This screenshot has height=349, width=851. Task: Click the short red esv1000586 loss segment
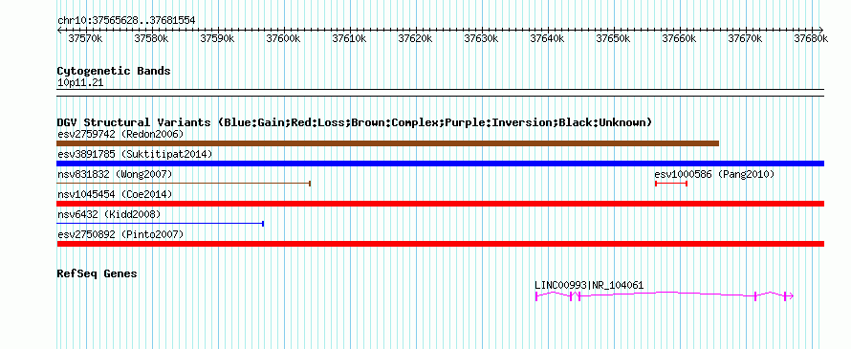(671, 184)
